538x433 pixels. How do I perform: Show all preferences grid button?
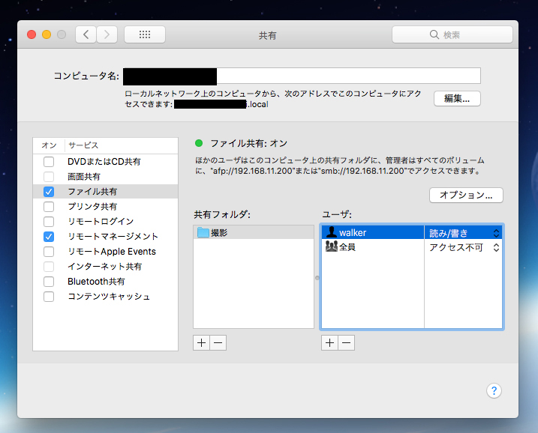144,34
